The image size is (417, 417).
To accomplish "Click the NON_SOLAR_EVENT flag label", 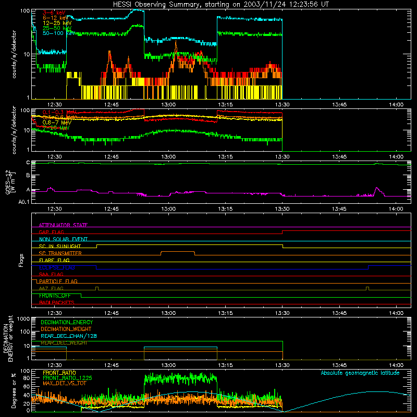I will tap(63, 239).
